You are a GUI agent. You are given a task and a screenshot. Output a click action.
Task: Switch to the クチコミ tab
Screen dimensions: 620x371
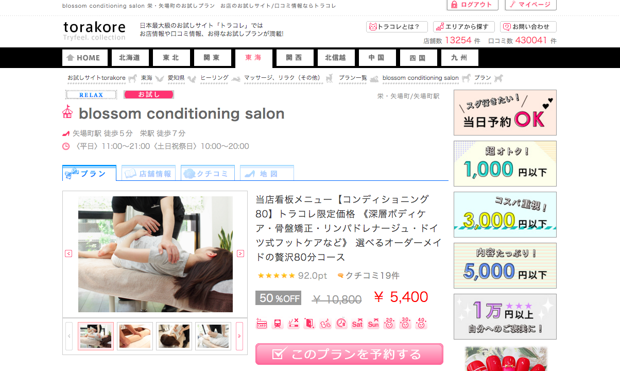point(208,173)
